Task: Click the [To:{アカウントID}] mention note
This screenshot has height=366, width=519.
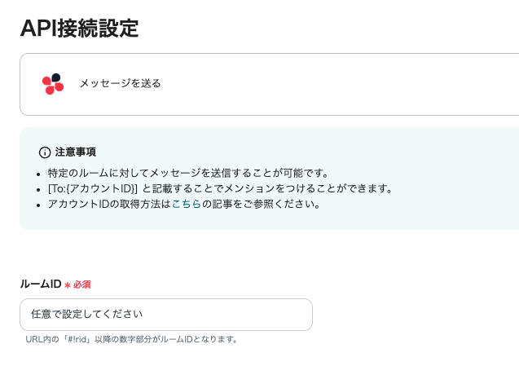Action: 220,188
